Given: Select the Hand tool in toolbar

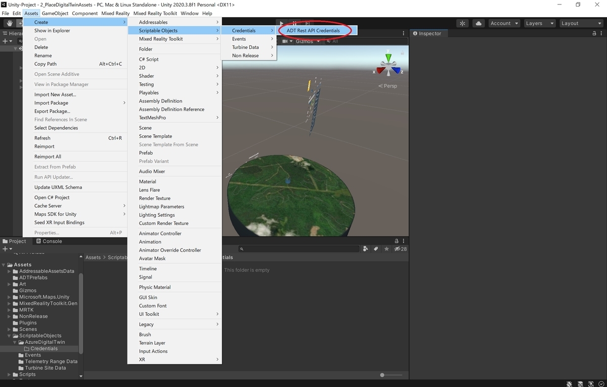Looking at the screenshot, I should point(10,23).
